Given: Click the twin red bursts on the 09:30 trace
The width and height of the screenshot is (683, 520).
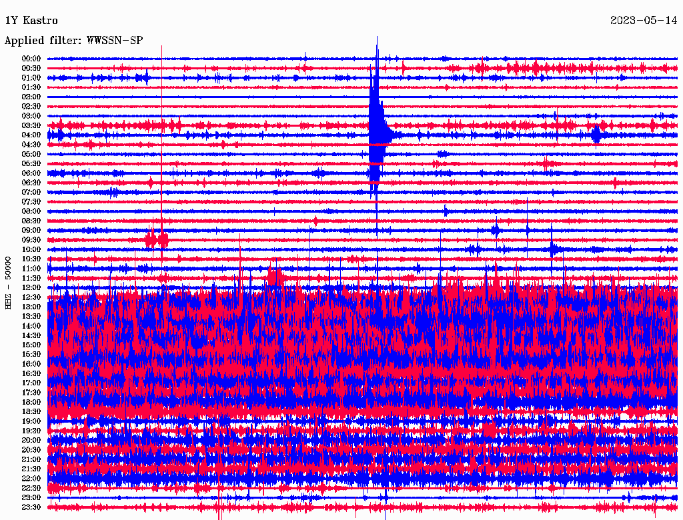Looking at the screenshot, I should (157, 239).
